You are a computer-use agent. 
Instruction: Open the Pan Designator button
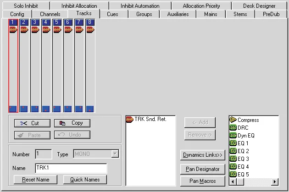[x=203, y=169]
